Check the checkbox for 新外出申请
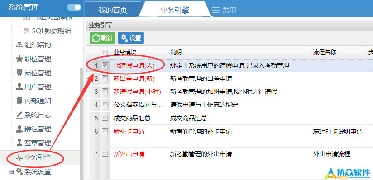The height and width of the screenshot is (180, 373). pyautogui.click(x=105, y=154)
